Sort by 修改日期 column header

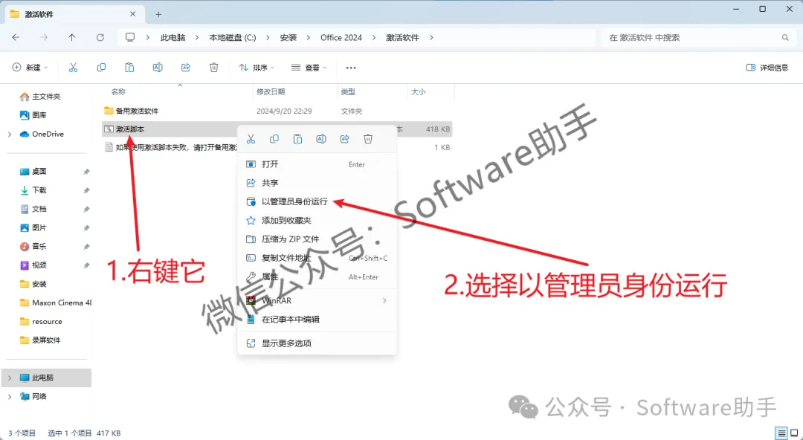click(x=271, y=91)
